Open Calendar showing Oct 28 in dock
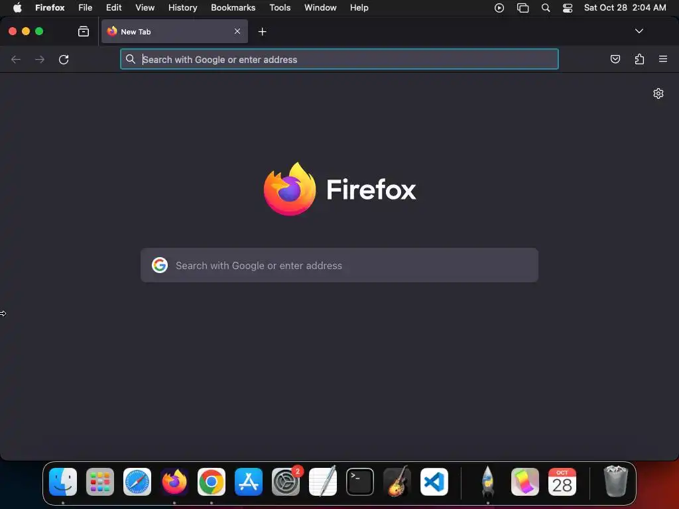 [x=562, y=482]
